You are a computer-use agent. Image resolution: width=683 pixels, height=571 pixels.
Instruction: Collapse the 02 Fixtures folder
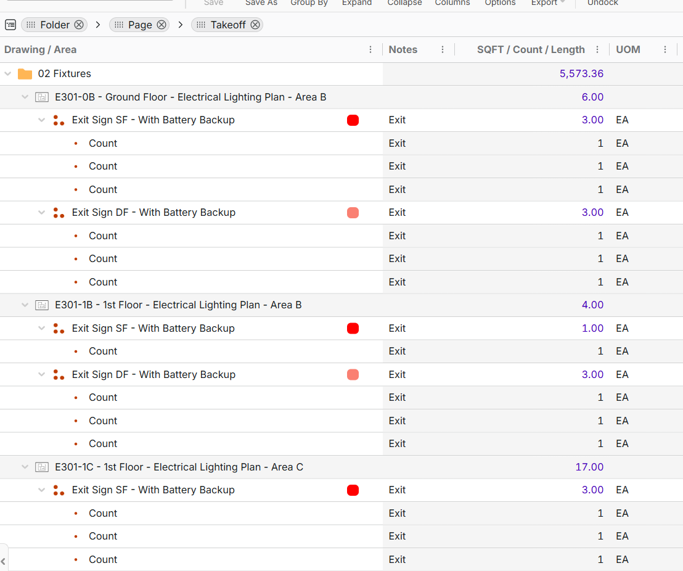pos(8,74)
